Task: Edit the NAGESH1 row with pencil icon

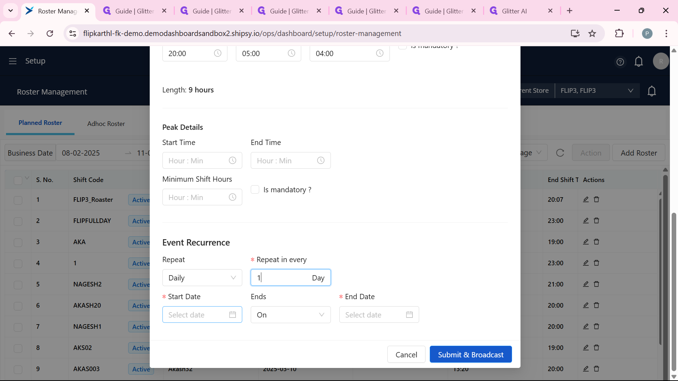Action: (586, 326)
